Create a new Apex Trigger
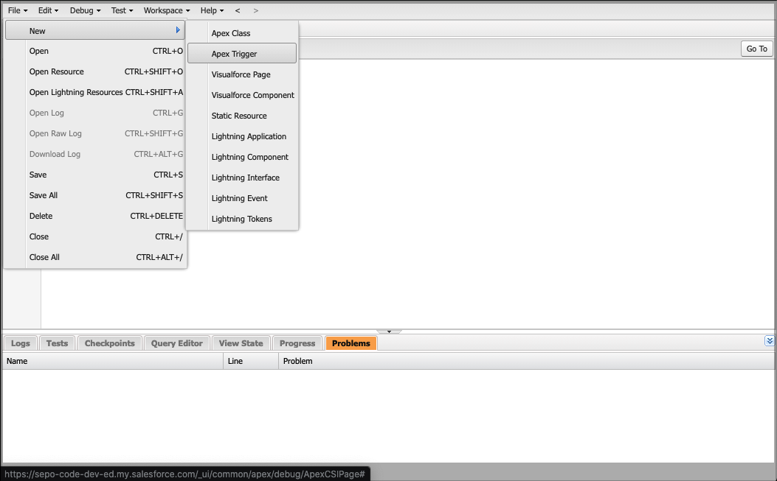 pyautogui.click(x=242, y=54)
